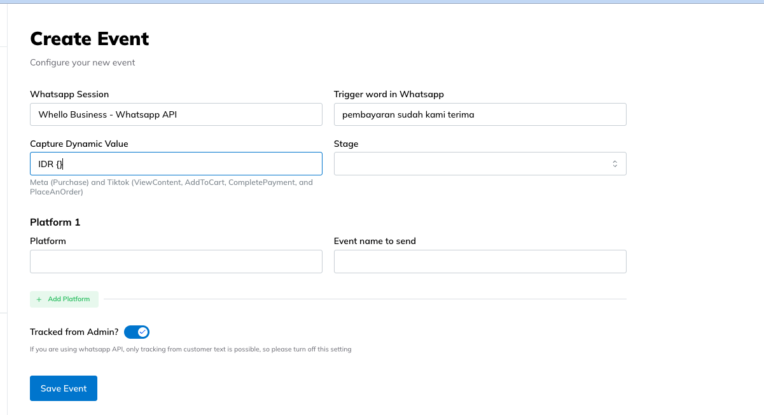Disable the Tracked from Admin toggle
The height and width of the screenshot is (415, 764).
[137, 332]
